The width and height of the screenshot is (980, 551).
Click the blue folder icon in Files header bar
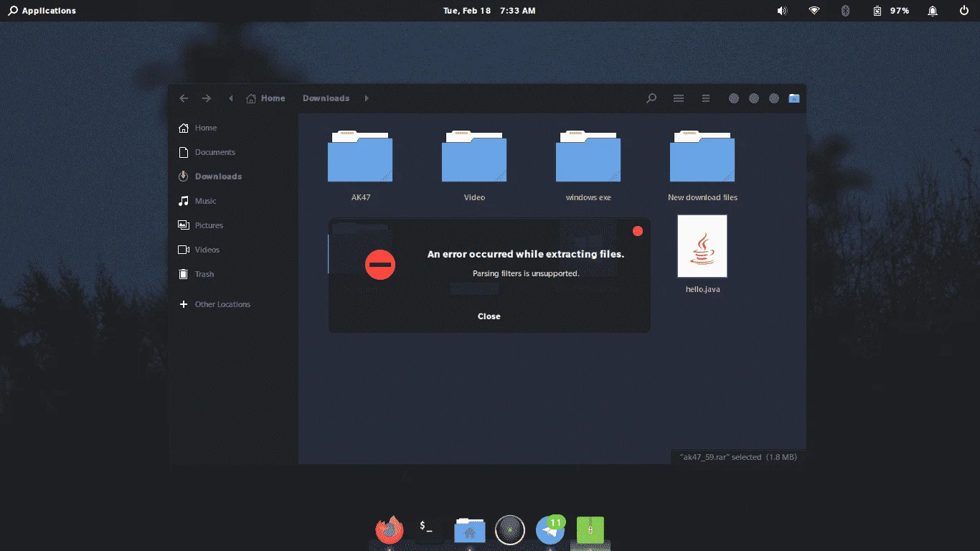[x=794, y=98]
